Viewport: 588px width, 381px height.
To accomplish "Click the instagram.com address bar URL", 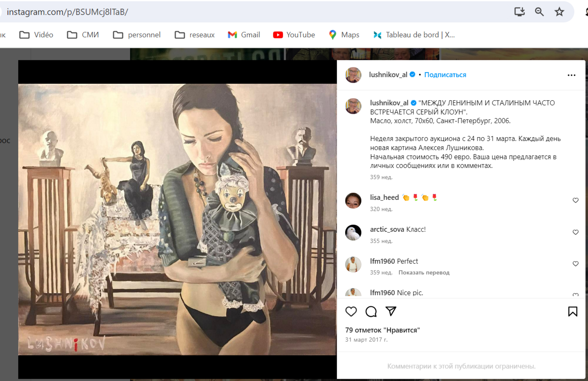I will click(67, 12).
